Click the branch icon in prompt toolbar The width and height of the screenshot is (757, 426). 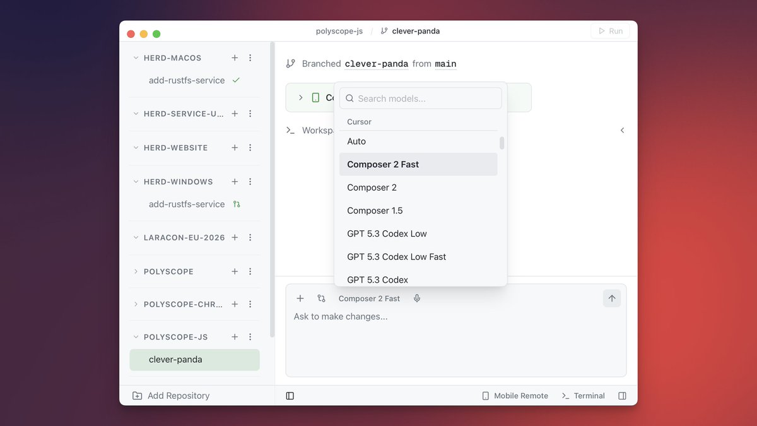(321, 299)
